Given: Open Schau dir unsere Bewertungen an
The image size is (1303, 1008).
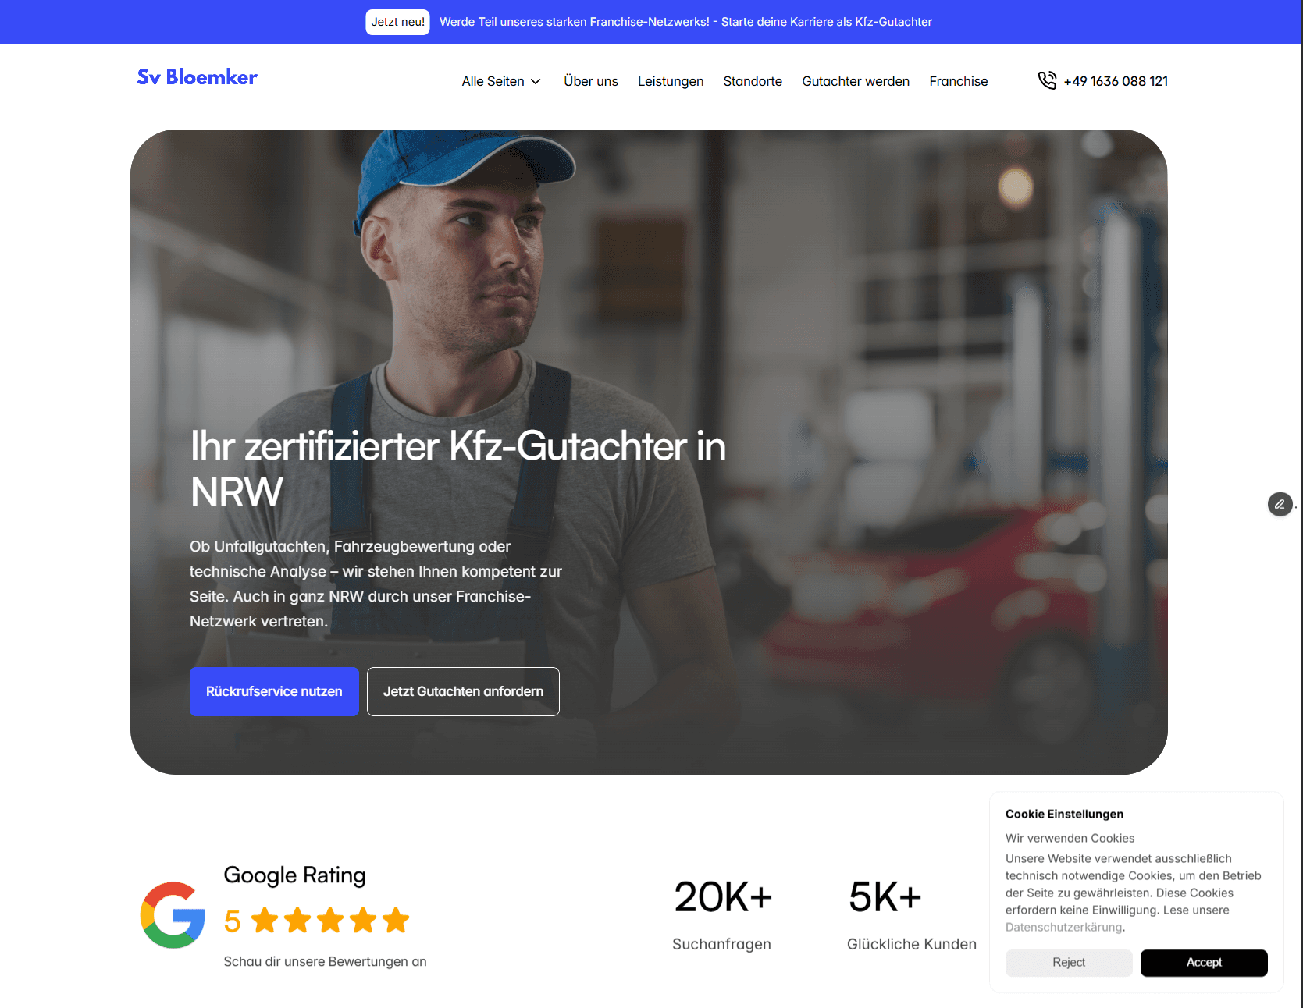Looking at the screenshot, I should 325,961.
